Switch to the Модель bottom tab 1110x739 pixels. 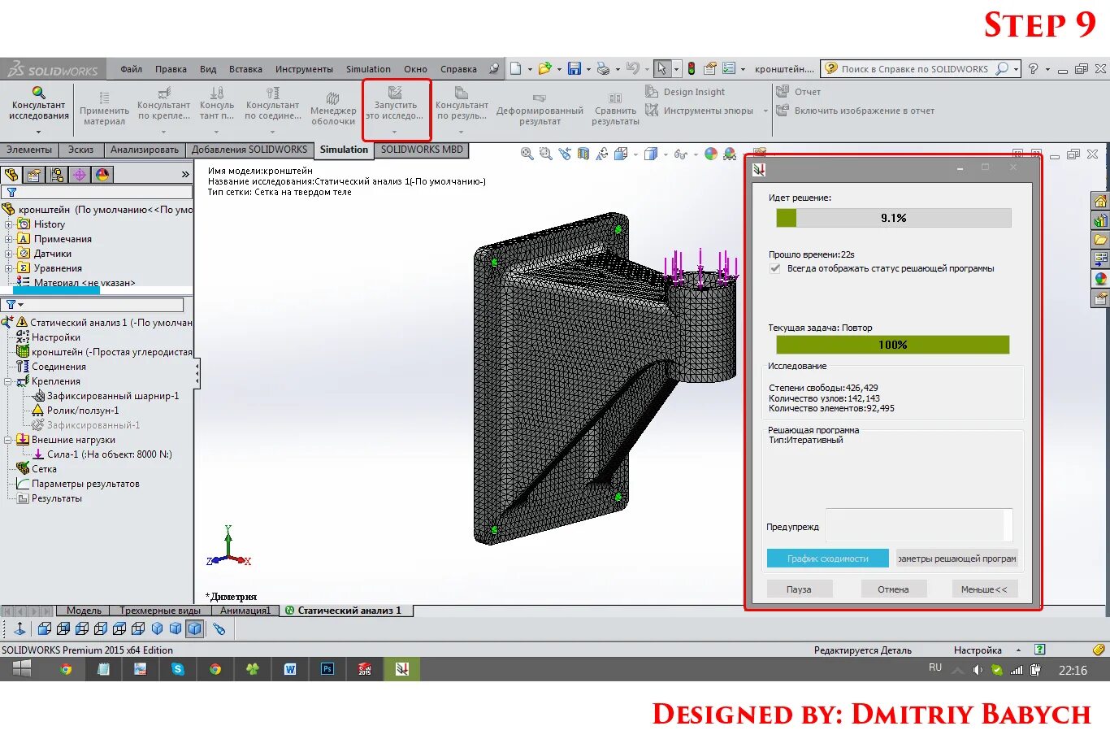pyautogui.click(x=84, y=611)
